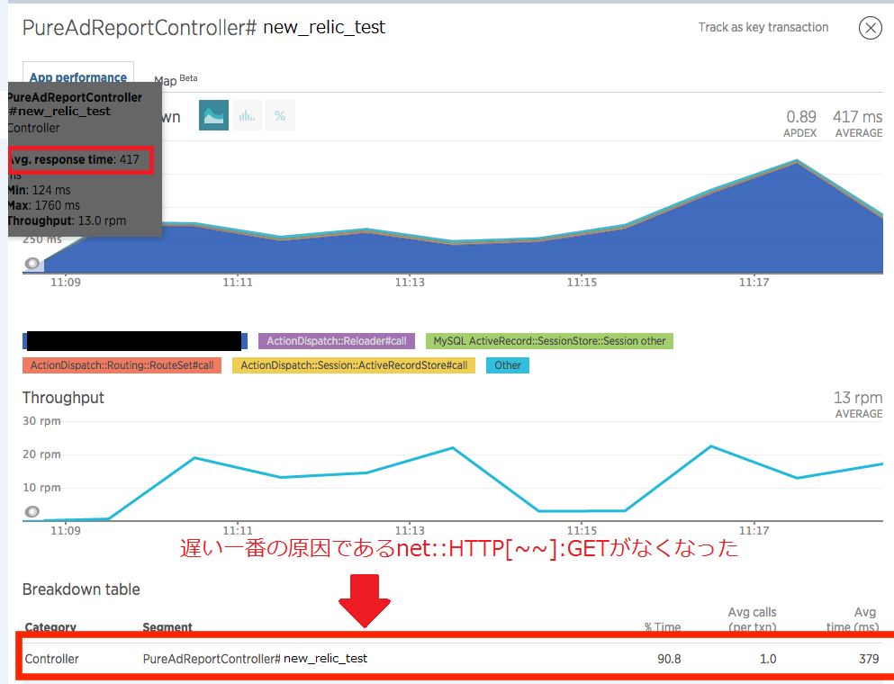Sort breakdown table by Avg calls column
894x684 pixels.
click(751, 619)
